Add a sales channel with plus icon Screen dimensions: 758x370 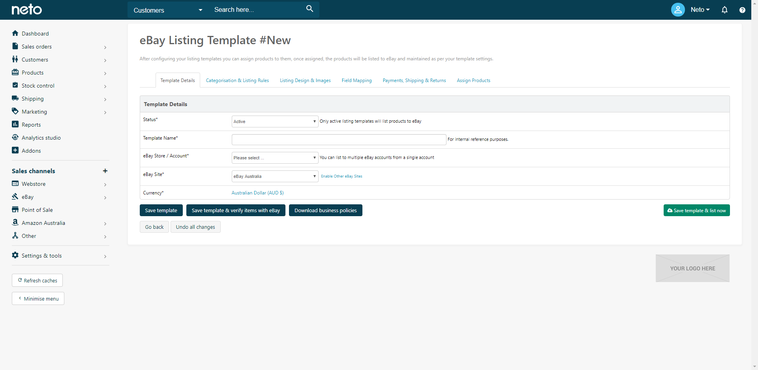click(x=105, y=171)
